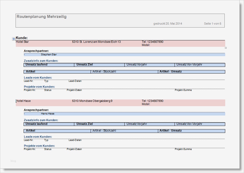Click the blog watermark in bottom-left corner

[13, 161]
